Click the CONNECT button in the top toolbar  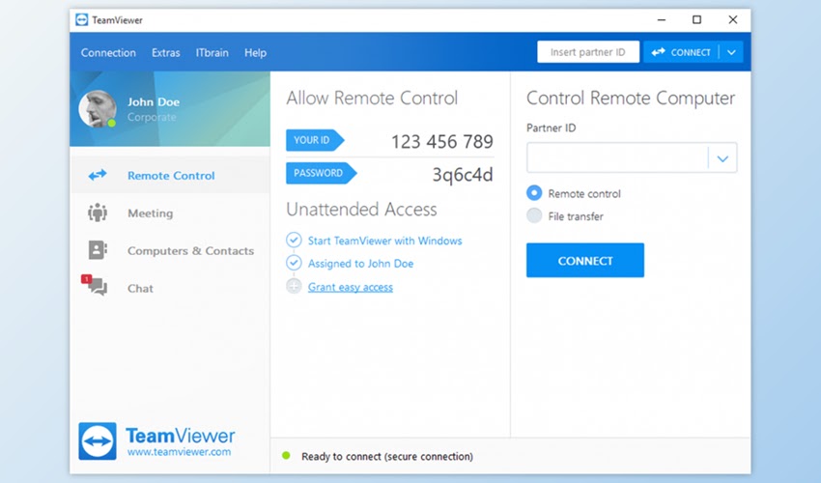click(681, 52)
